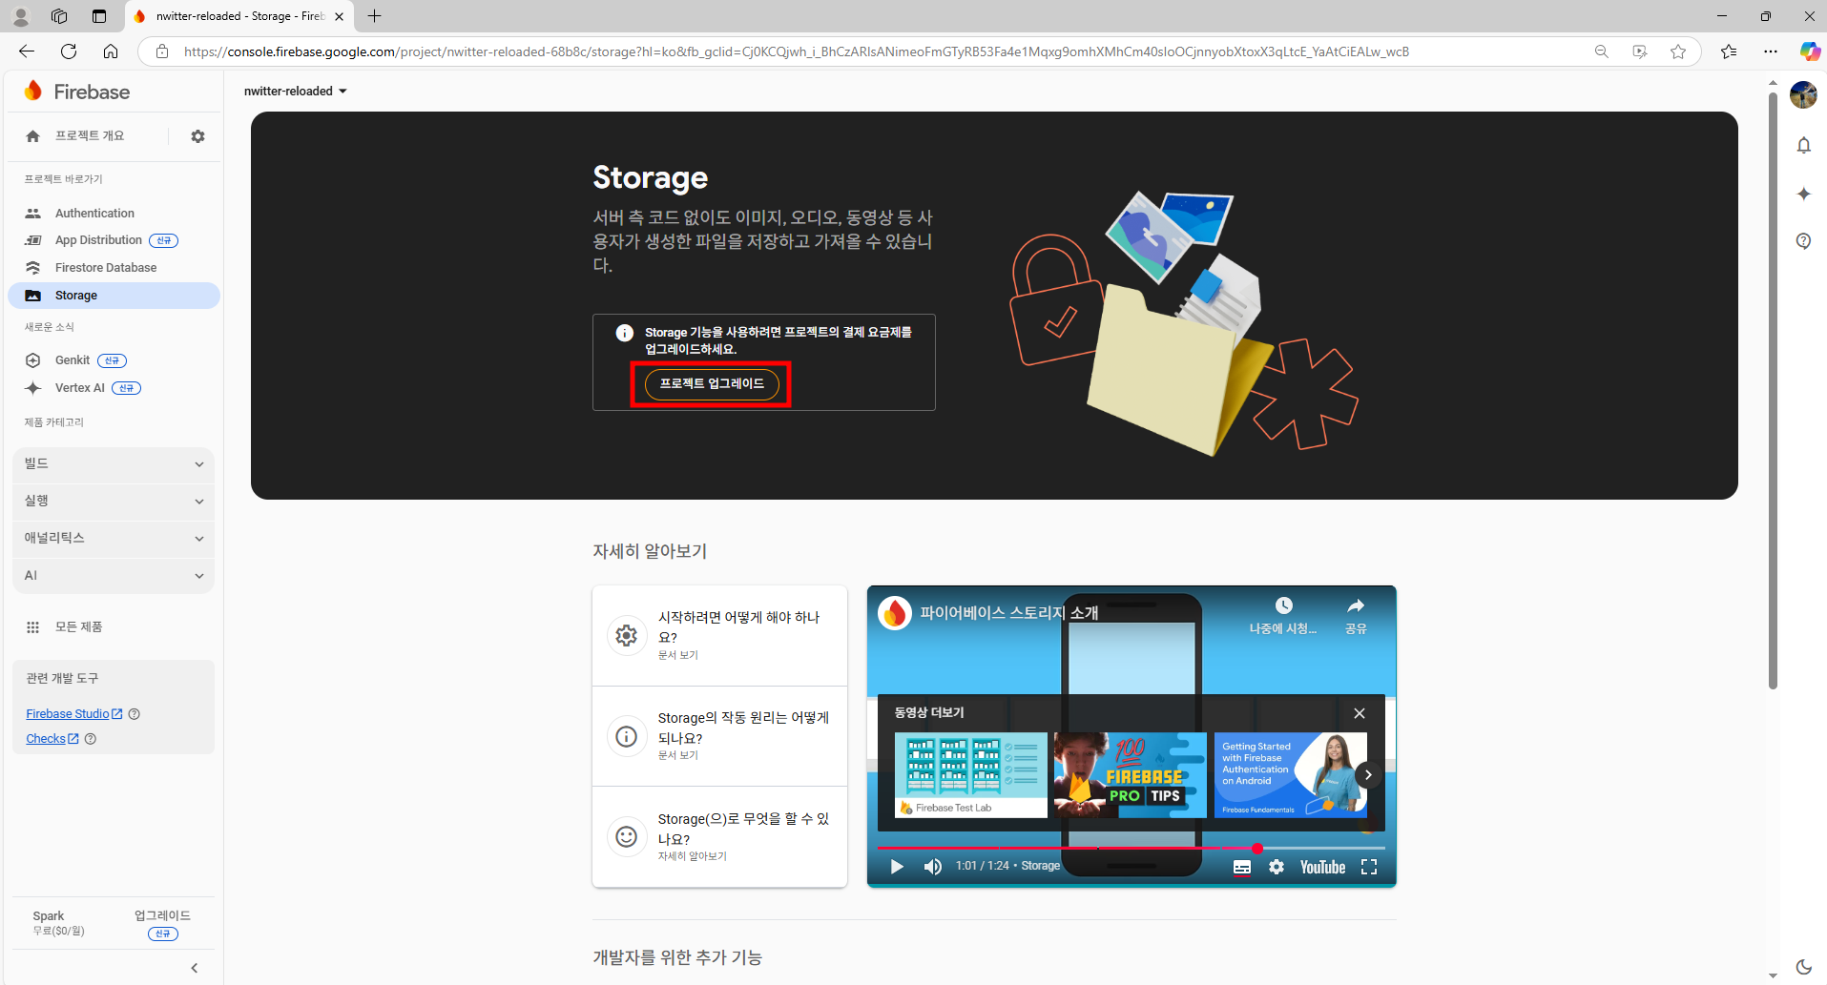Screen dimensions: 1827x985
Task: Click the info icon in upgrade notice
Action: click(624, 332)
